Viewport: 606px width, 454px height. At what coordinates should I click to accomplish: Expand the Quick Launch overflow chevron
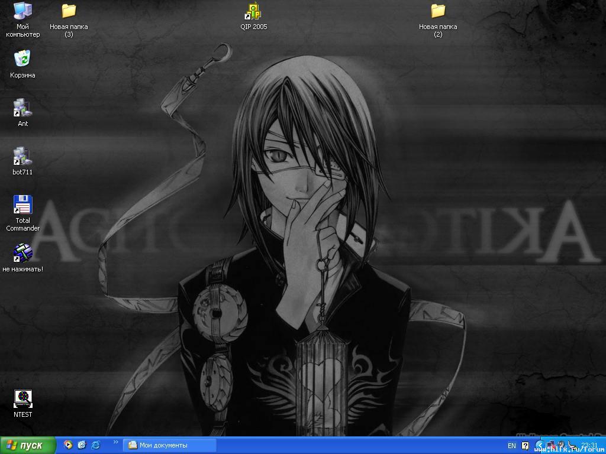115,442
